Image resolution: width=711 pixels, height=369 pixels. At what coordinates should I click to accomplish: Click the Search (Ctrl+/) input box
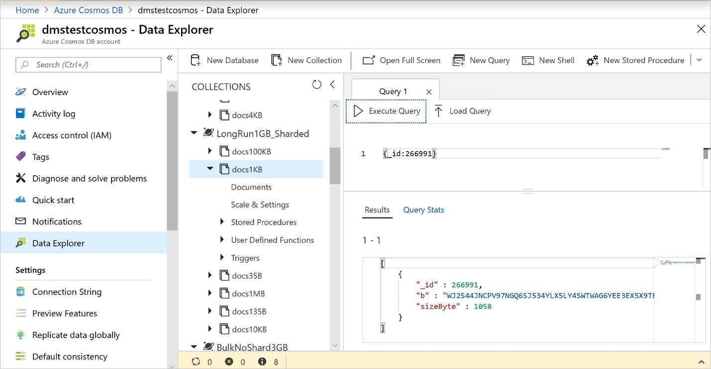point(89,65)
